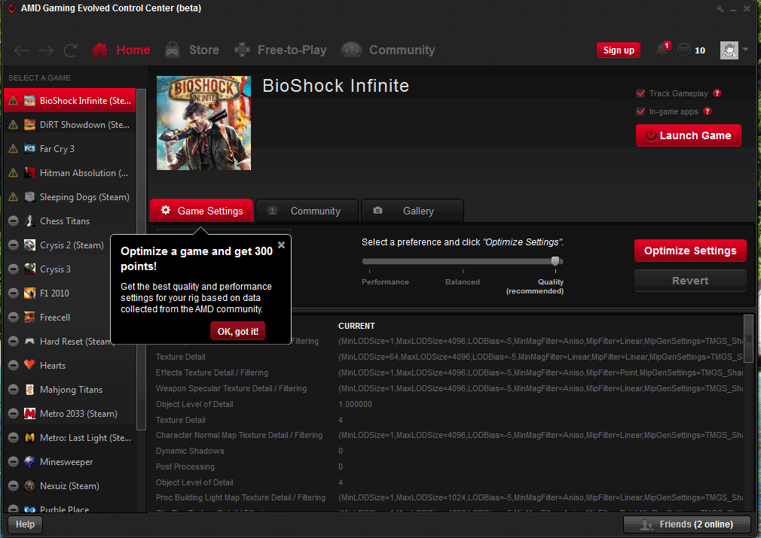
Task: Open the settings wrench icon in title bar
Action: pyautogui.click(x=720, y=9)
